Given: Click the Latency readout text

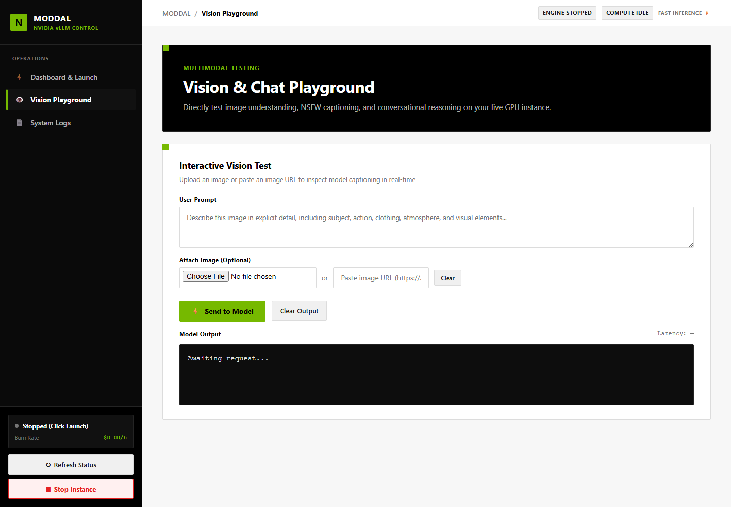Looking at the screenshot, I should pos(676,333).
